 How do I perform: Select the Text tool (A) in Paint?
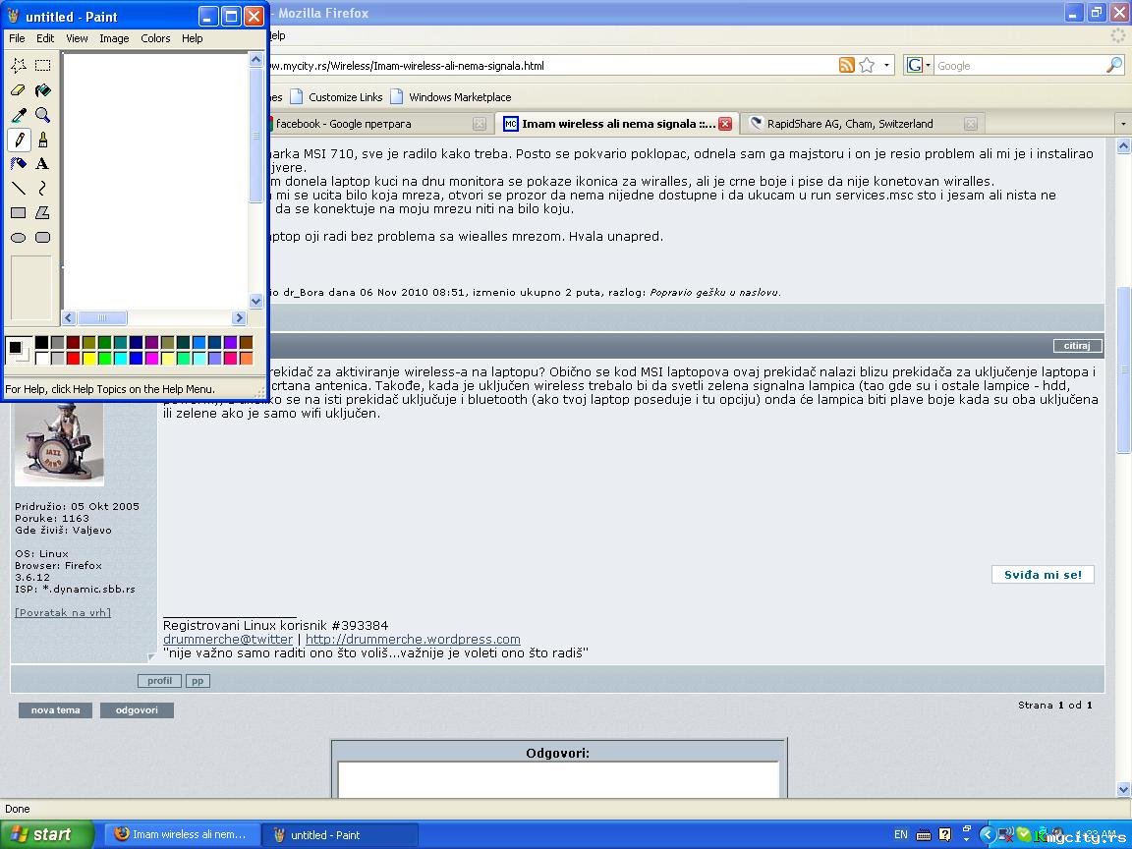(x=43, y=164)
